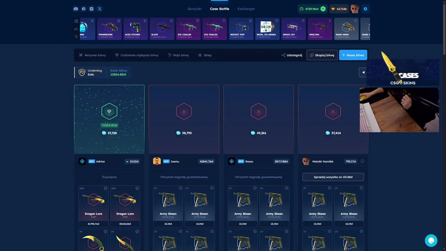Click the player name Adrian

coord(100,161)
